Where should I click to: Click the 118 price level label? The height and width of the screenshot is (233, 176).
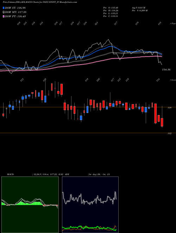pyautogui.click(x=169, y=108)
